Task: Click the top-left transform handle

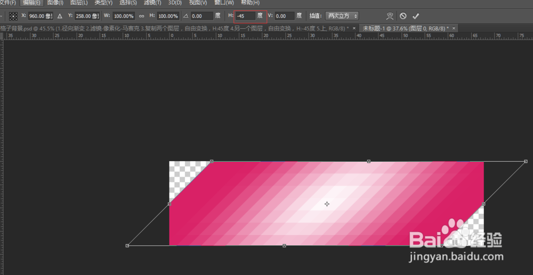Action: [212, 161]
